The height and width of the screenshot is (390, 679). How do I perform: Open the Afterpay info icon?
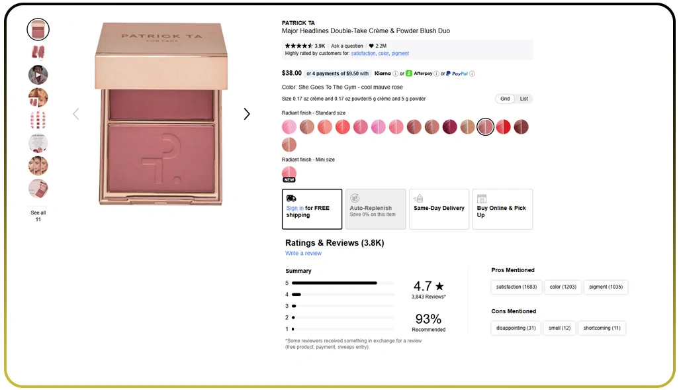tap(437, 73)
